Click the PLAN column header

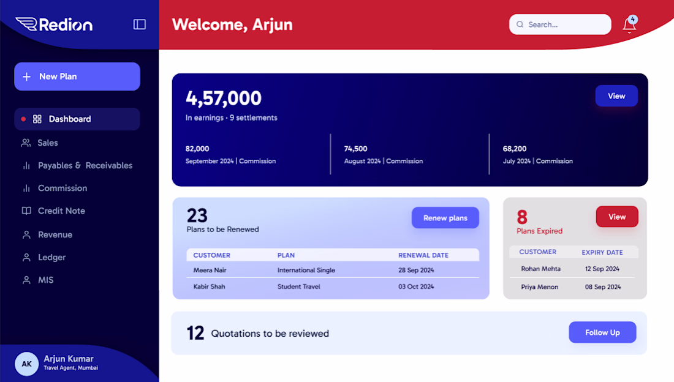click(286, 255)
